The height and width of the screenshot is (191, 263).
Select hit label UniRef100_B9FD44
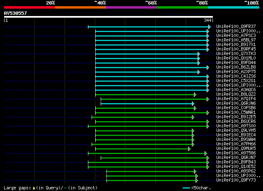[236, 62]
